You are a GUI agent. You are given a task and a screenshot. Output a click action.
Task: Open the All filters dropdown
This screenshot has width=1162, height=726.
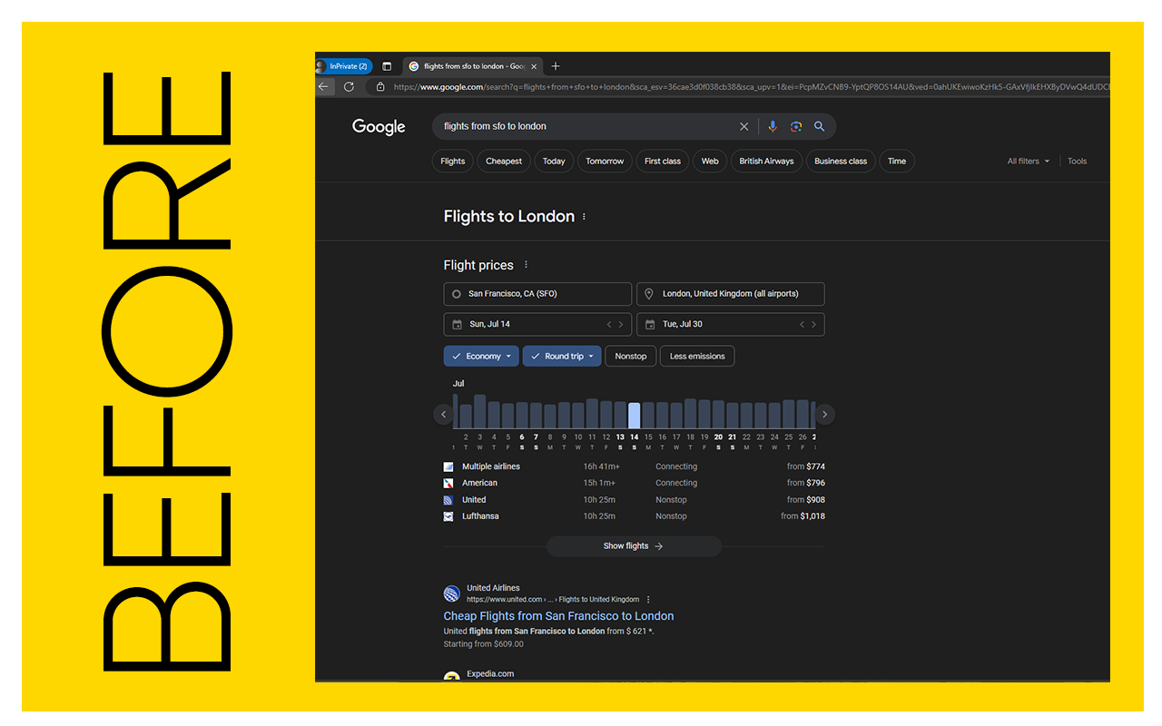(x=1027, y=161)
